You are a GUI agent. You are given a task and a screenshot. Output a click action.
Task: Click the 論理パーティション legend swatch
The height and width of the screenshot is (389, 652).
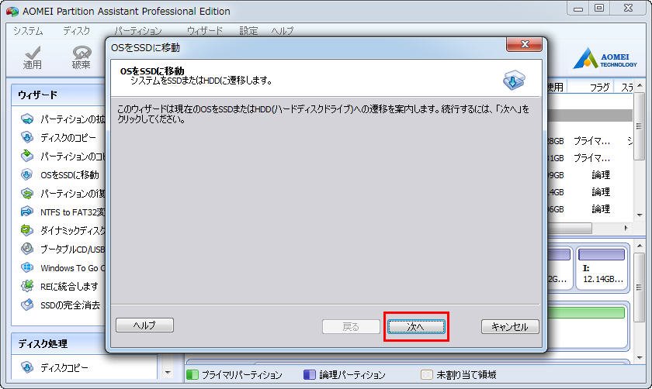coord(310,374)
